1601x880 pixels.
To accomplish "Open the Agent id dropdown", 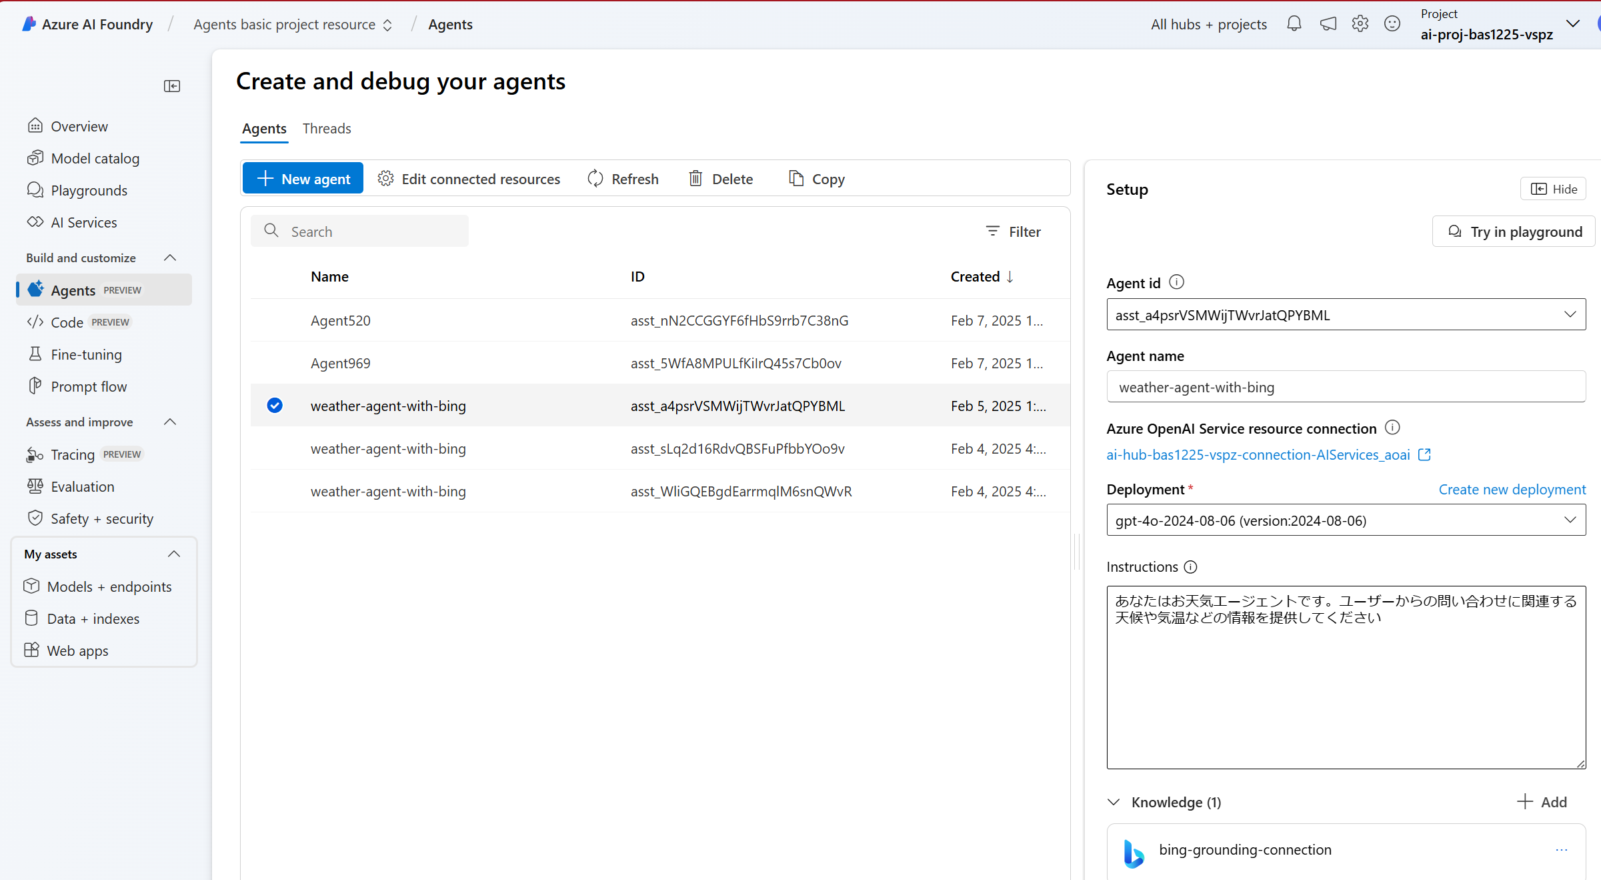I will tap(1346, 314).
